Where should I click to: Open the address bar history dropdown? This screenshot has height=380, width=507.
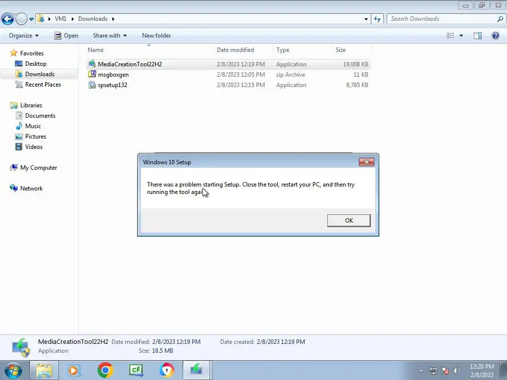point(366,19)
